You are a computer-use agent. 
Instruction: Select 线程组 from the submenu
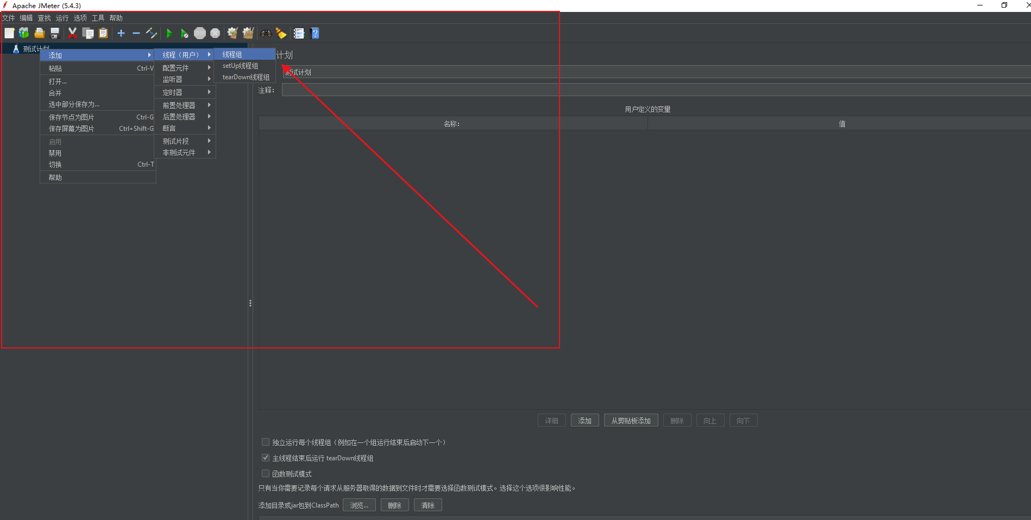tap(245, 54)
